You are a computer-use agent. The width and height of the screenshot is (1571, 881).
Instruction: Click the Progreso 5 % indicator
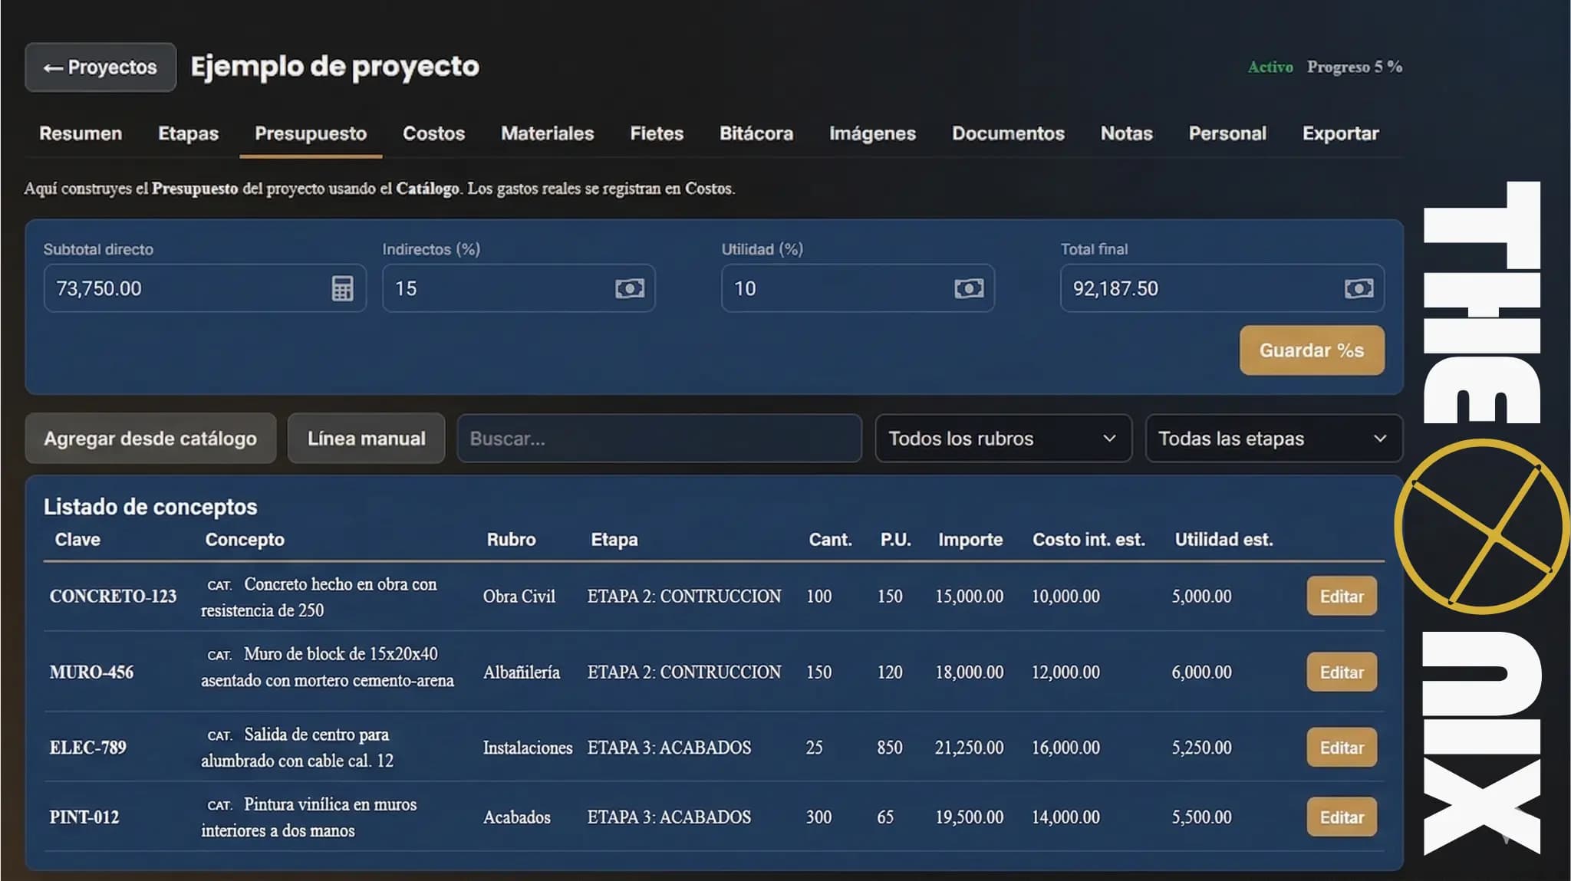click(x=1355, y=67)
